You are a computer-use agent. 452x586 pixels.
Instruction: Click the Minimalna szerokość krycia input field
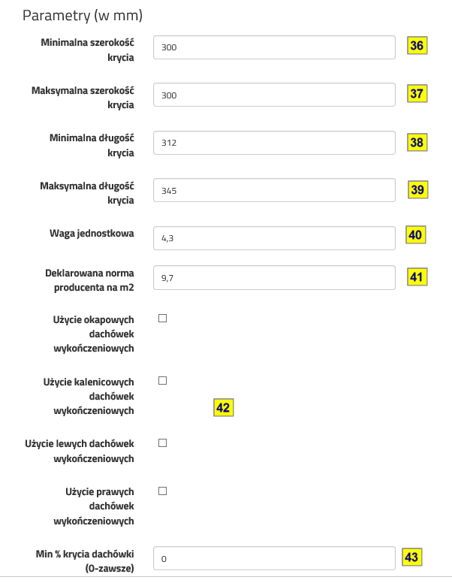tap(273, 47)
